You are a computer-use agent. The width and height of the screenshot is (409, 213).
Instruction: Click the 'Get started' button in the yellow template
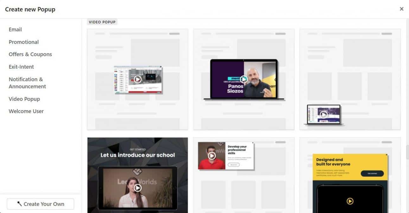[x=372, y=173]
